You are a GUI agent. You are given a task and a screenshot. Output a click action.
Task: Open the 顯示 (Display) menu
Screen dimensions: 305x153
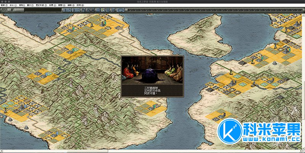(x=30, y=5)
